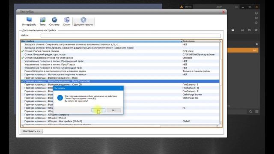Screen dimensions: 274x154
Task: Click the list's vertical scrollbar down arrow
Action: (x=221, y=123)
